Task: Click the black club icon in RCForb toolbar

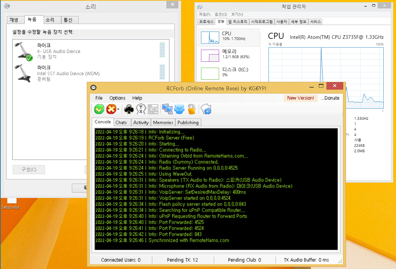Action: [129, 109]
